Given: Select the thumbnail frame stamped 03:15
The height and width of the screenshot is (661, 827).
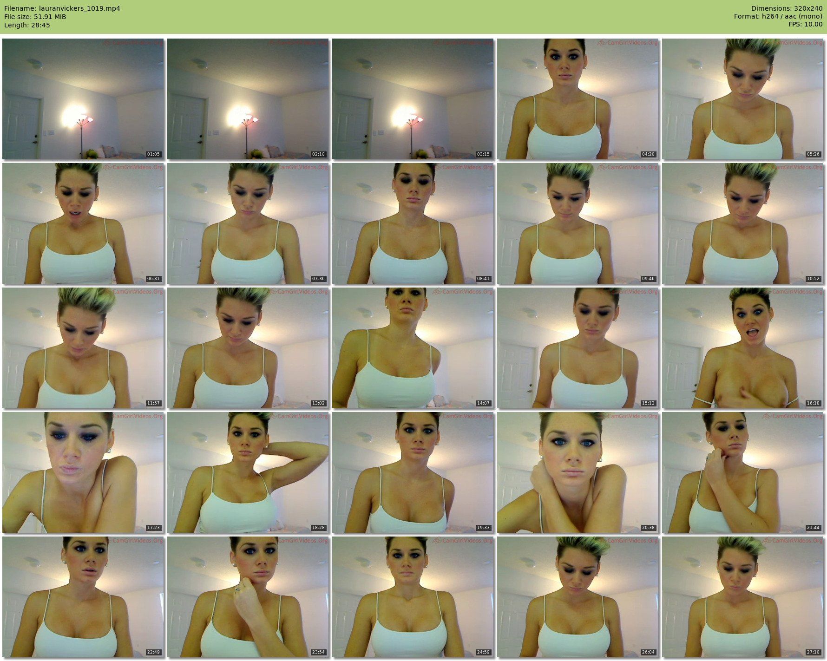Looking at the screenshot, I should click(x=413, y=99).
